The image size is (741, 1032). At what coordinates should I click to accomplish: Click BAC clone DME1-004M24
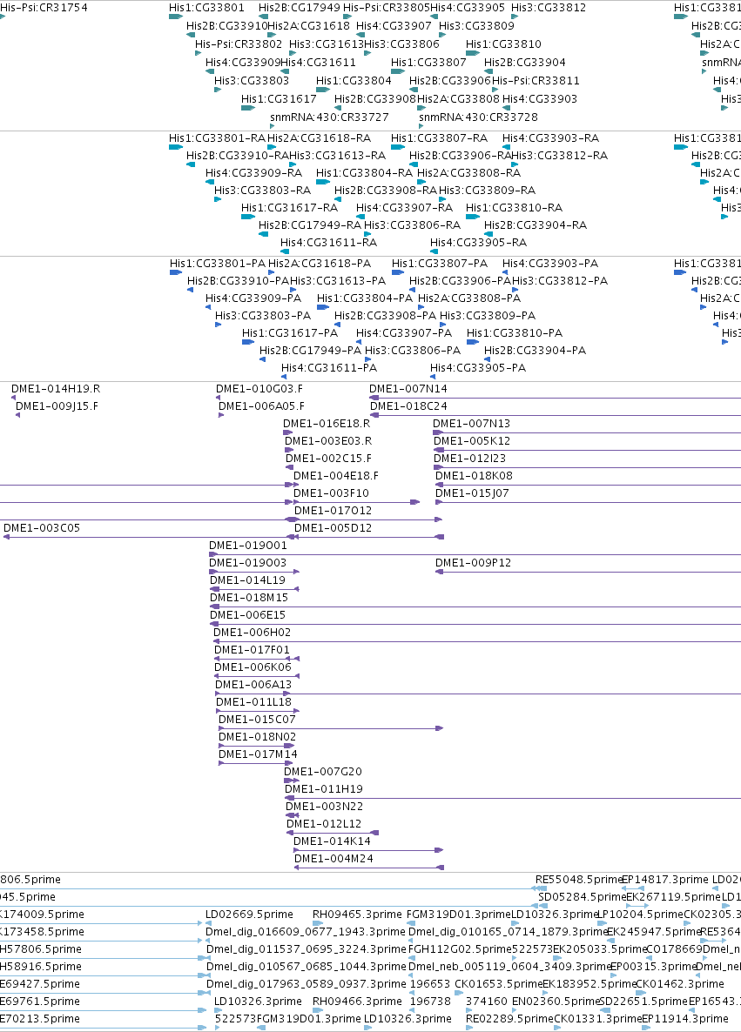333,859
